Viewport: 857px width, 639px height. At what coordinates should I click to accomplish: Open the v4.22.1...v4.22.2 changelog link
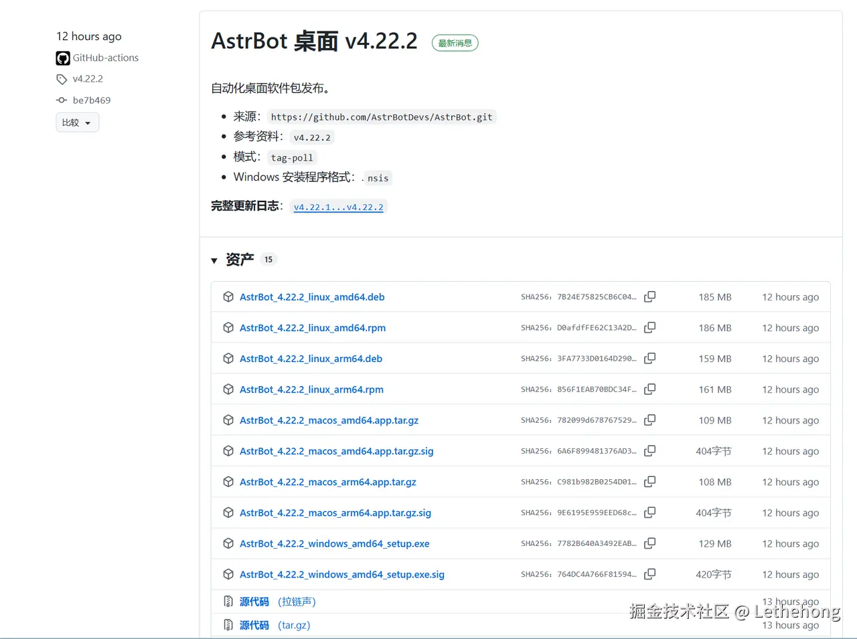click(x=339, y=207)
